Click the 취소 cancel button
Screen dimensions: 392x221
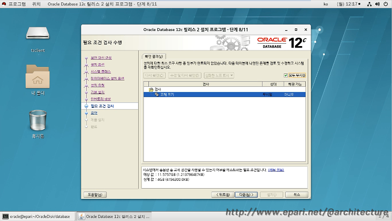tap(297, 195)
